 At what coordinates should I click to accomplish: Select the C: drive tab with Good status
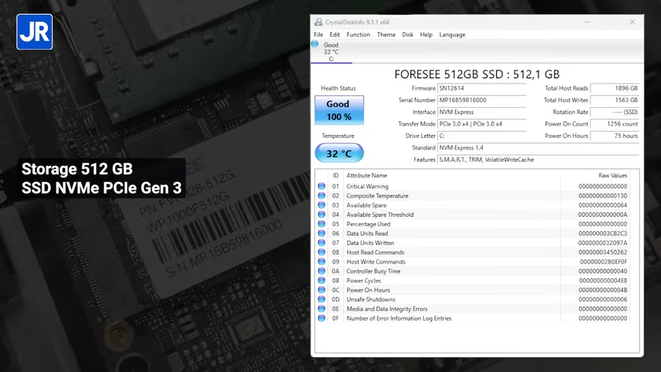tap(330, 52)
